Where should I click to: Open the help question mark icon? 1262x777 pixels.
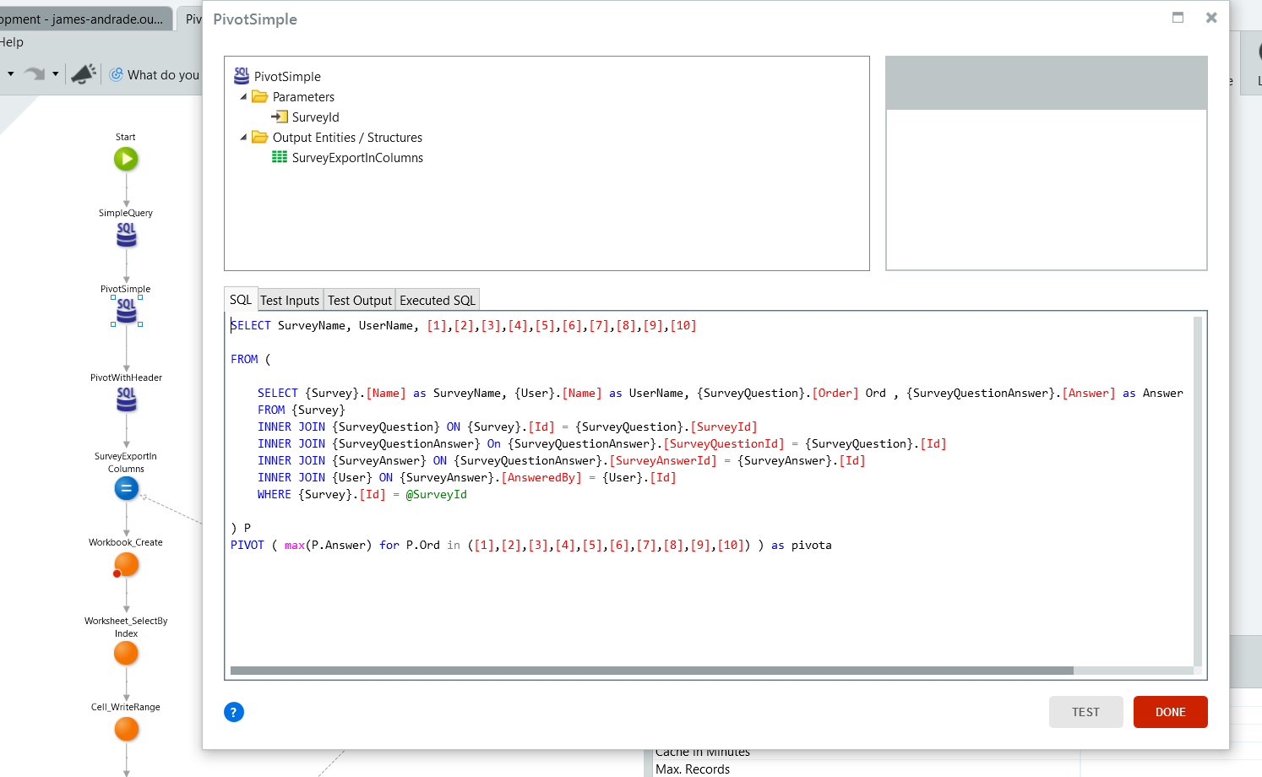point(234,712)
